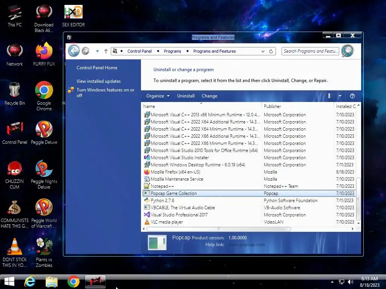This screenshot has height=289, width=386.
Task: Select the Python 2.7.6 row
Action: [x=249, y=200]
